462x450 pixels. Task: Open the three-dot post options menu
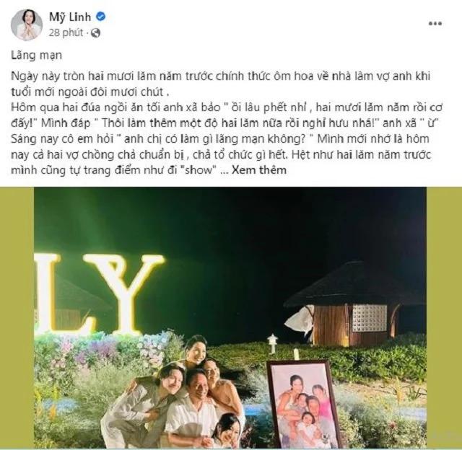pos(435,24)
